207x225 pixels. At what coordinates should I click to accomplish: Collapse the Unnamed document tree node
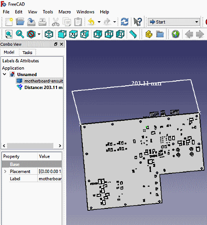point(5,74)
